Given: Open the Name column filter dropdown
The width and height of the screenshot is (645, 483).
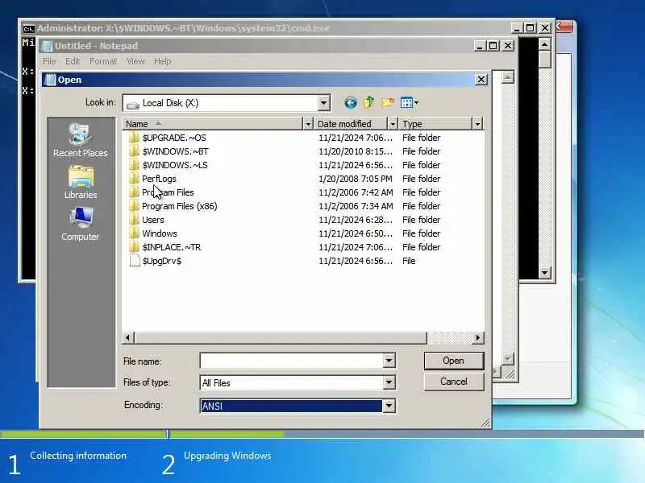Looking at the screenshot, I should coord(308,124).
